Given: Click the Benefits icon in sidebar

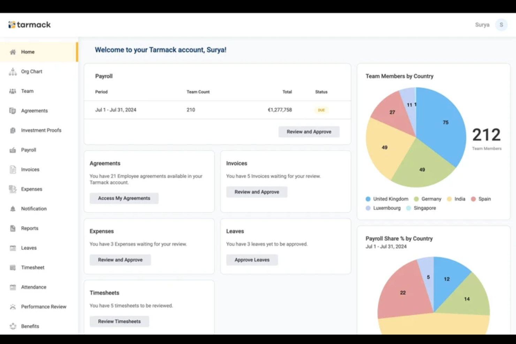Looking at the screenshot, I should click(x=13, y=326).
